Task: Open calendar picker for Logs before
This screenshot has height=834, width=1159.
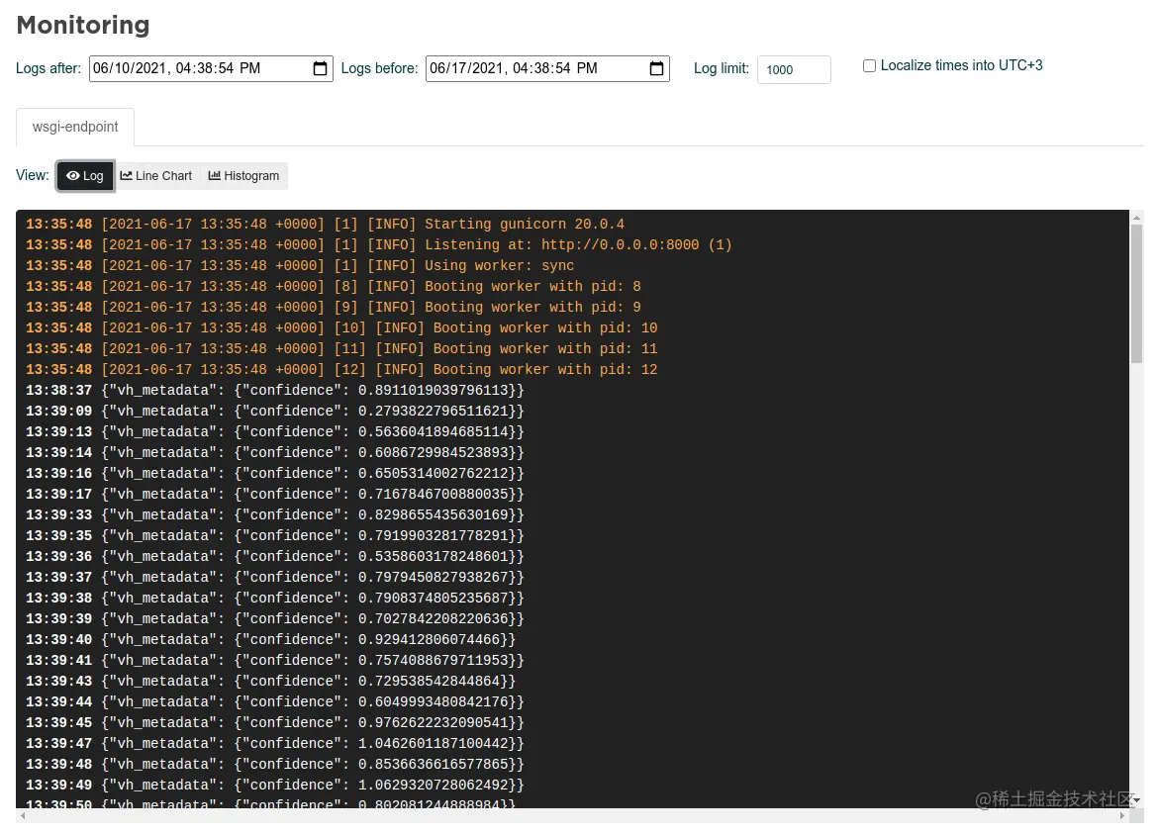Action: click(x=656, y=68)
